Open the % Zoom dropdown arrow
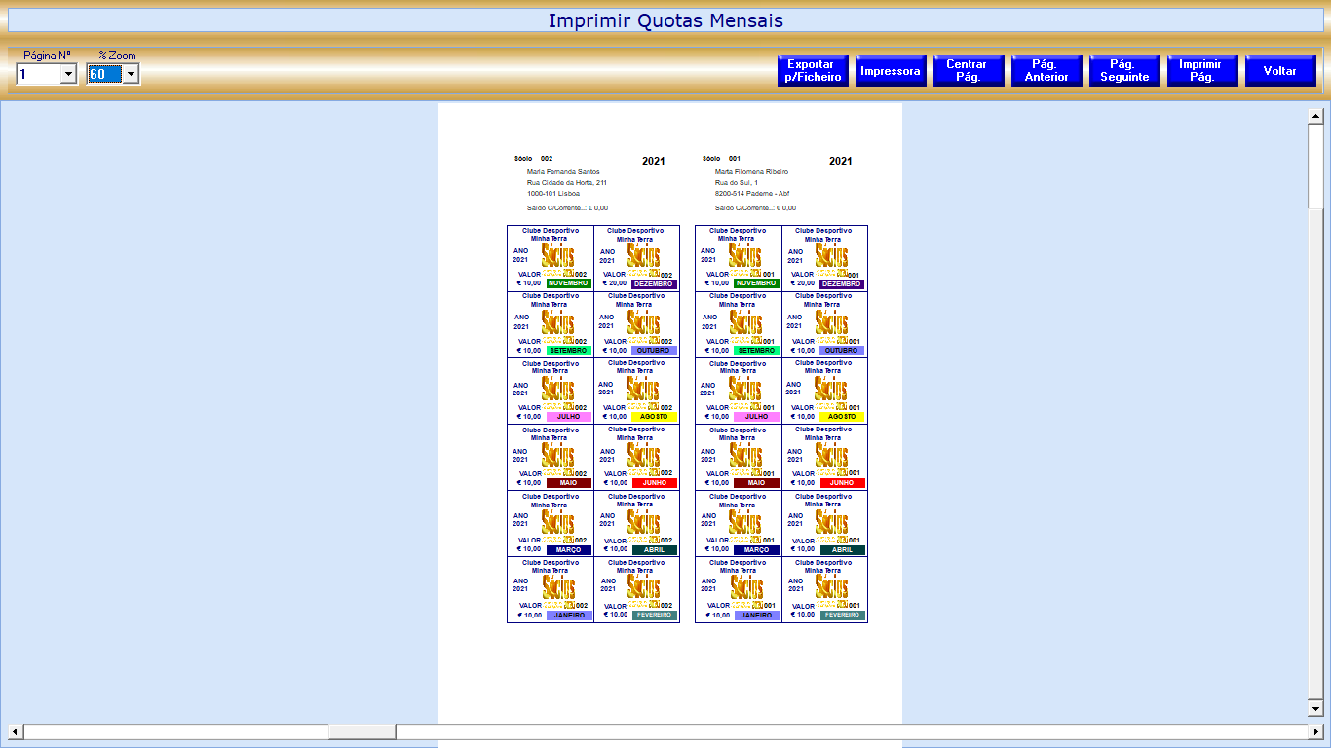1331x748 pixels. (131, 75)
